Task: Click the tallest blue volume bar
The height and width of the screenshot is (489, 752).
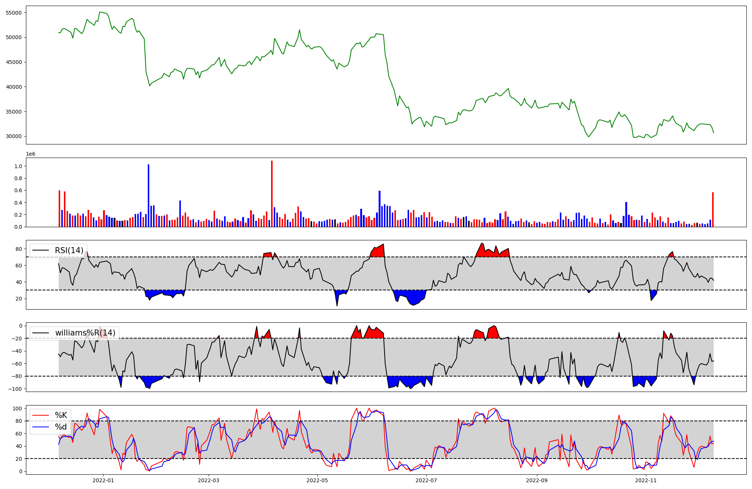Action: [x=149, y=196]
